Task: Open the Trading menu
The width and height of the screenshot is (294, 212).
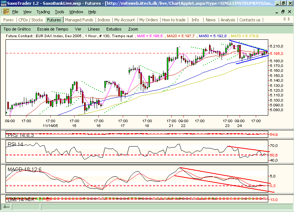Action: pos(43,12)
